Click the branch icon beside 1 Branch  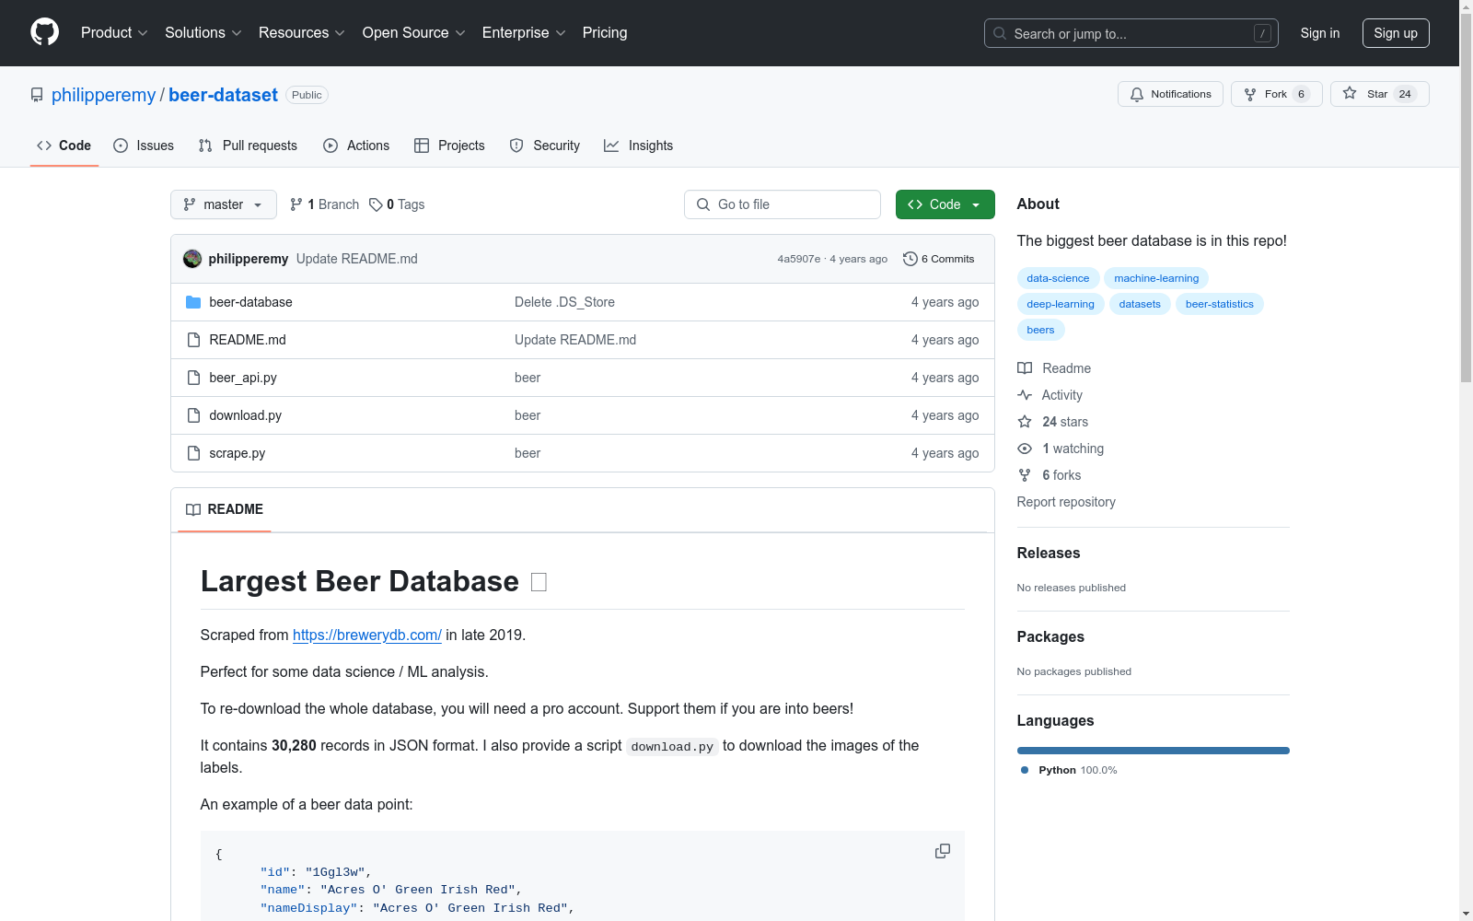(296, 204)
